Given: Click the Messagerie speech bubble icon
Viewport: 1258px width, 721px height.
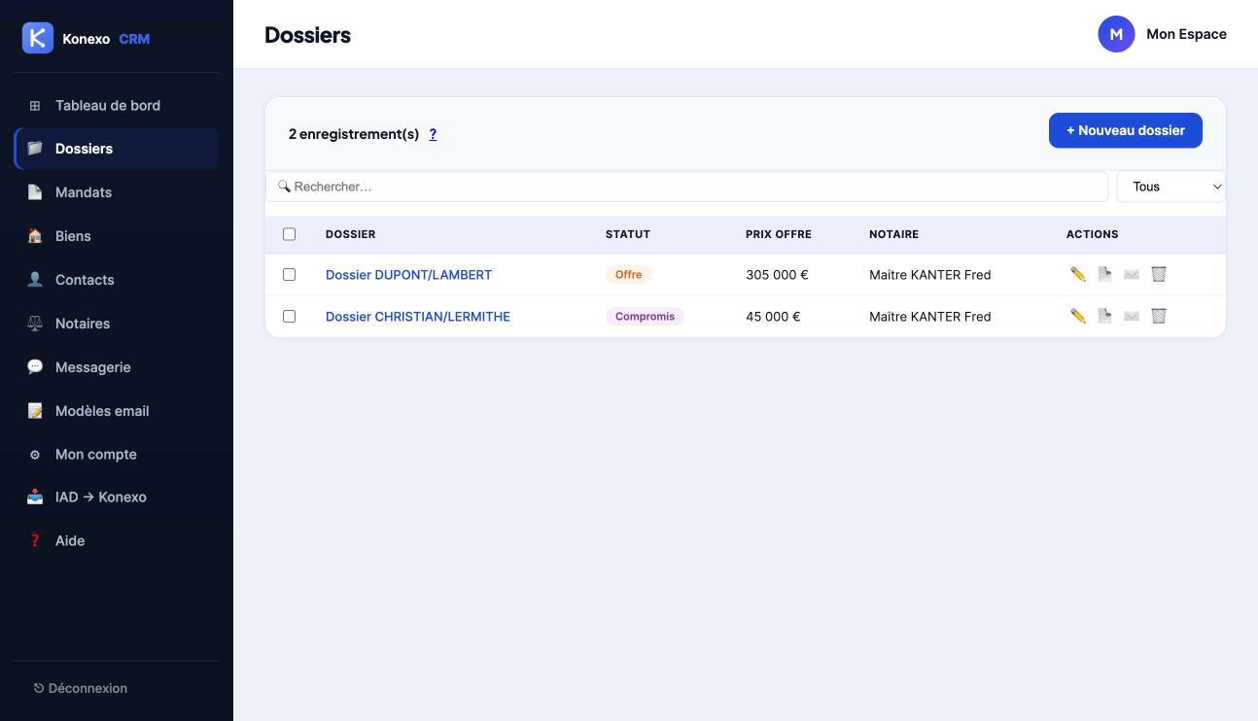Looking at the screenshot, I should click(x=35, y=367).
